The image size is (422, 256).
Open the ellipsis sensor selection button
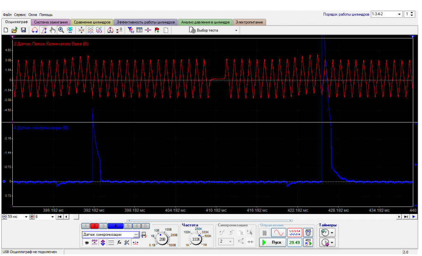pyautogui.click(x=136, y=235)
